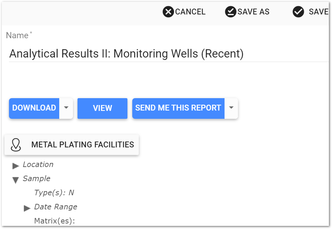Expand the Date Range triangle

point(27,208)
